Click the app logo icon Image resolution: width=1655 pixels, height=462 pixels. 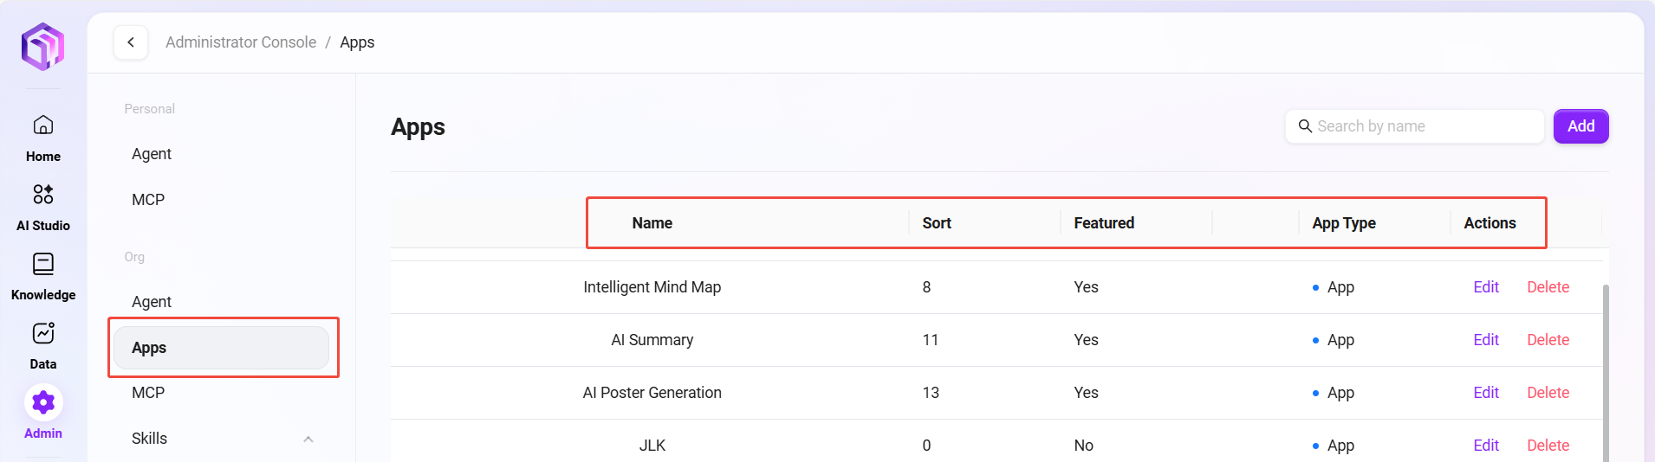pyautogui.click(x=42, y=46)
